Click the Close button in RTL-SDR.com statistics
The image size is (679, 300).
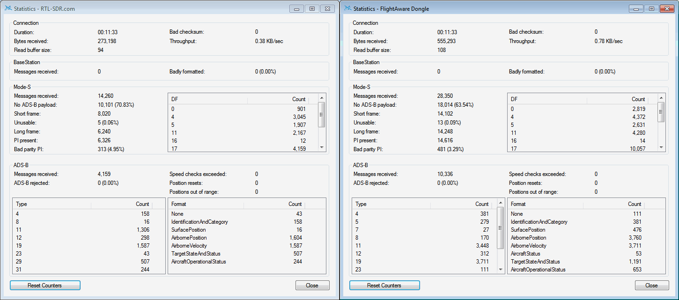coord(312,285)
